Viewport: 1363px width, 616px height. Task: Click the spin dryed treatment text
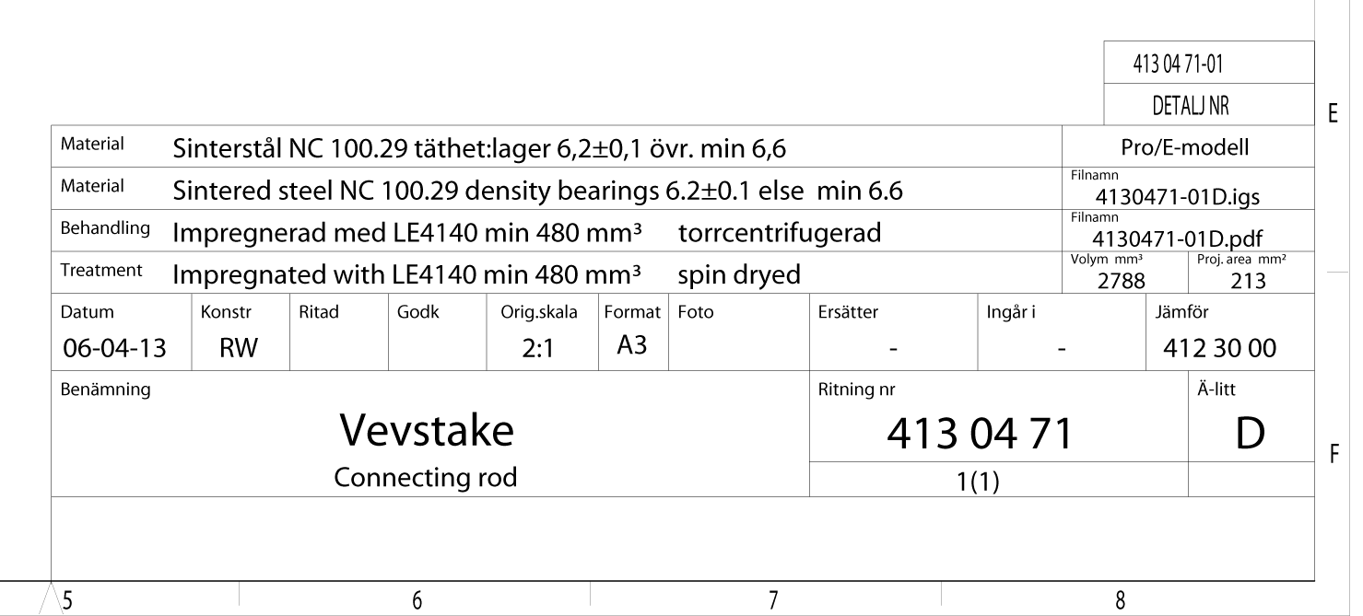coord(737,275)
